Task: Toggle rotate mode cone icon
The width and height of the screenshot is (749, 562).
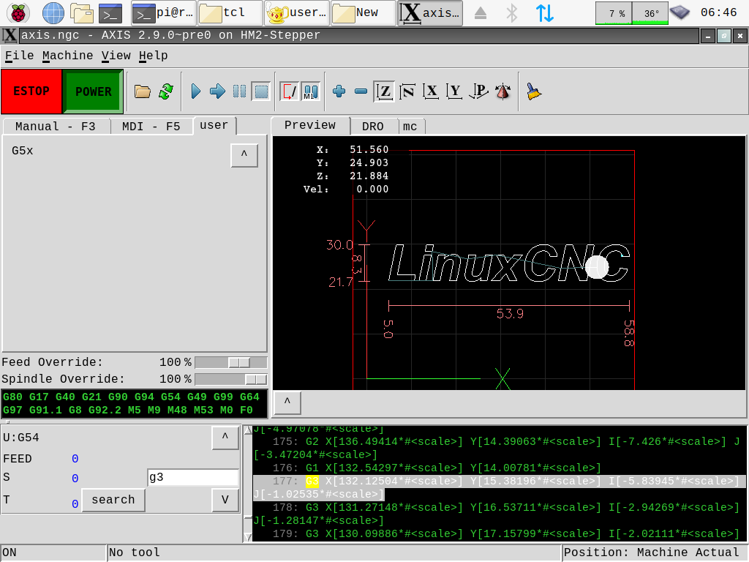Action: pyautogui.click(x=503, y=91)
